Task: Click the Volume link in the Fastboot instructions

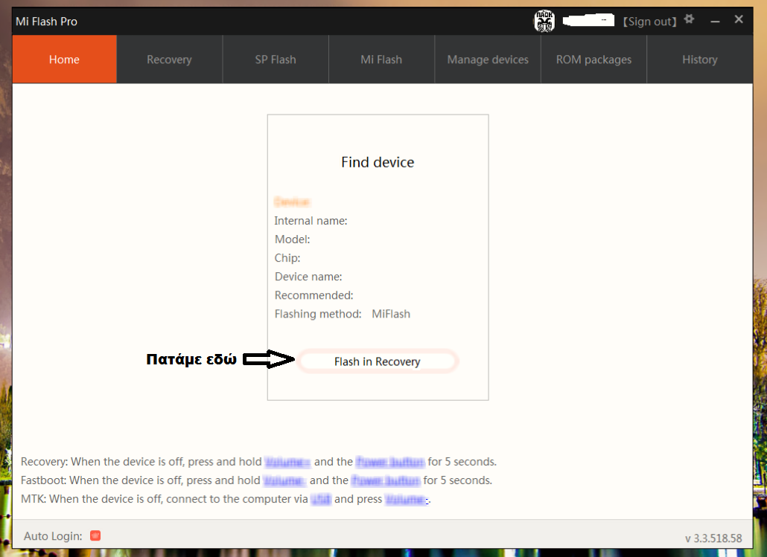Action: pyautogui.click(x=284, y=480)
